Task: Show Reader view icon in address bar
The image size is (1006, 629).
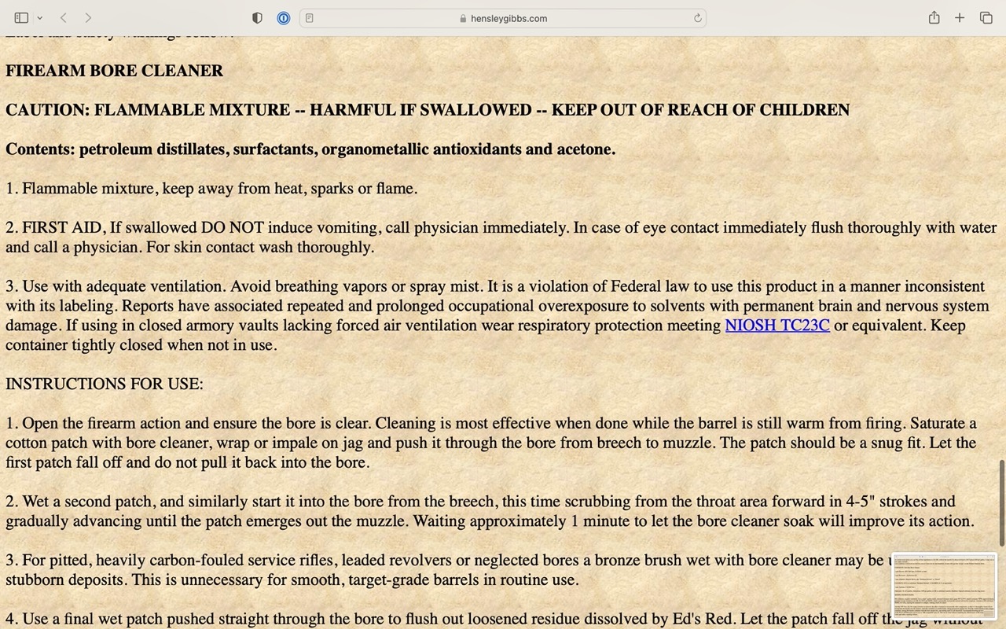Action: (310, 18)
